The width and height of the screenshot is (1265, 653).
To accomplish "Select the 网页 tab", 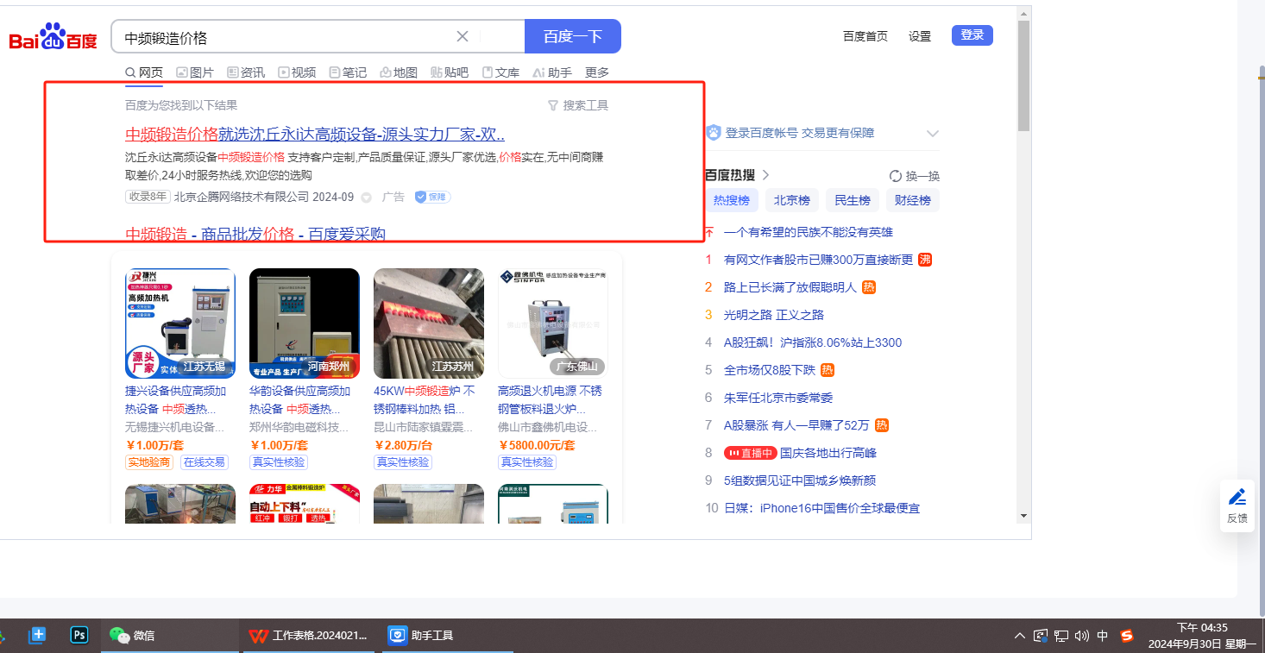I will 144,72.
